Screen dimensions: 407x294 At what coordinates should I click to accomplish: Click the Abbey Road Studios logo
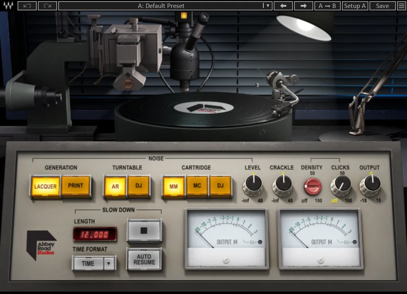pos(41,245)
